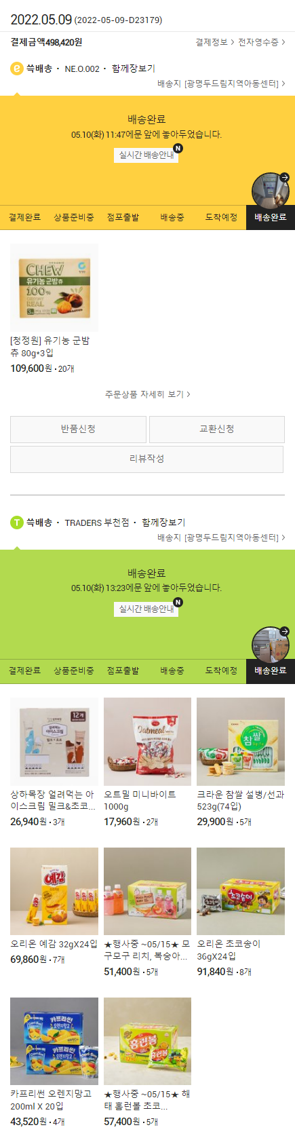The height and width of the screenshot is (1138, 295).
Task: Click the green T 쓱배송 badge icon
Action: [x=17, y=523]
